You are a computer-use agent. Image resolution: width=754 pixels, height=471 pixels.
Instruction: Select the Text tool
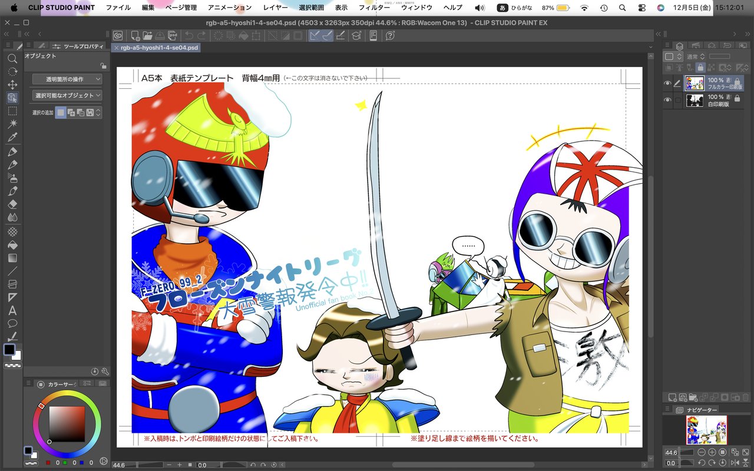point(12,310)
